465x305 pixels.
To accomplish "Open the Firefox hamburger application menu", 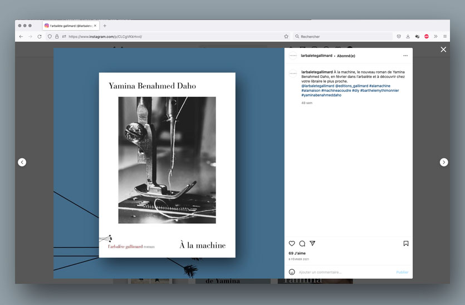I will (444, 37).
